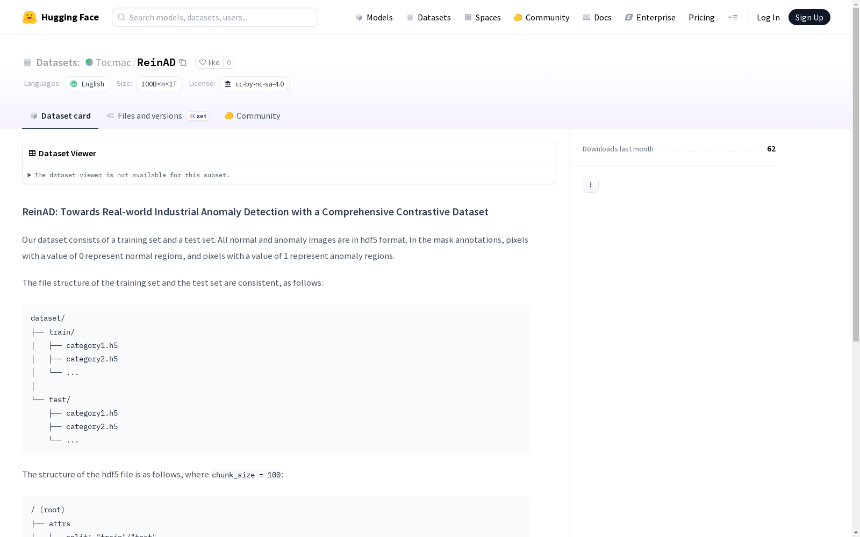Click the Hugging Face home text link

(70, 17)
